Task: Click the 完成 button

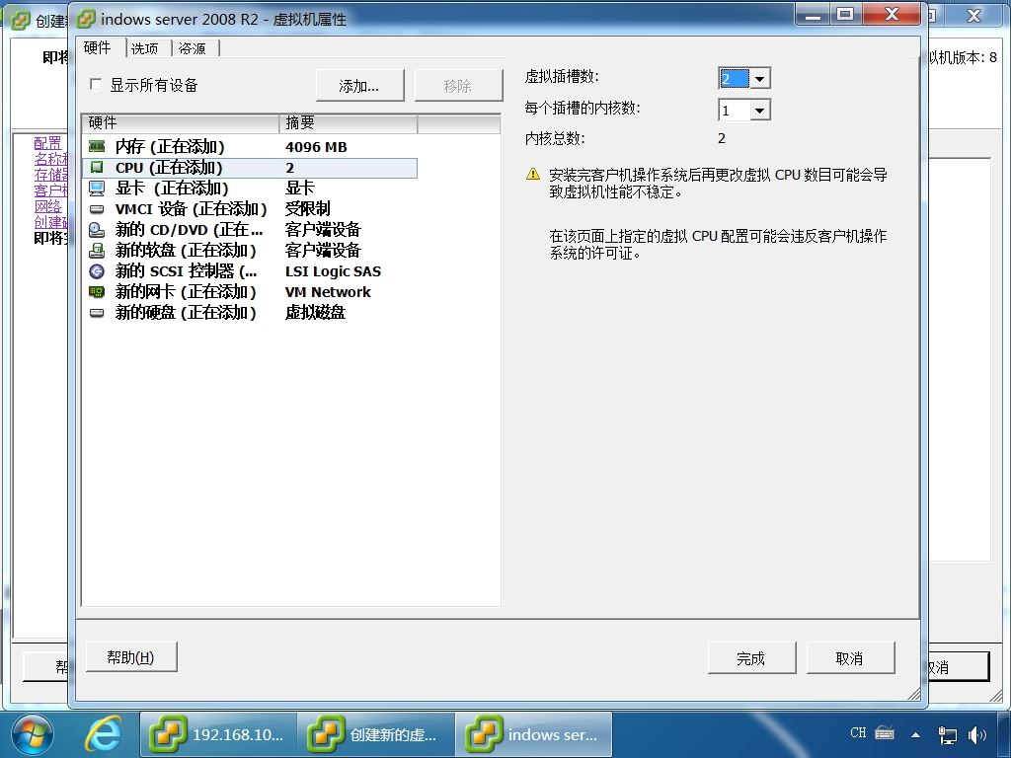Action: click(751, 658)
